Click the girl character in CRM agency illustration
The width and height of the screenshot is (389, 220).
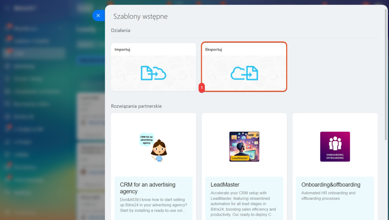[159, 151]
